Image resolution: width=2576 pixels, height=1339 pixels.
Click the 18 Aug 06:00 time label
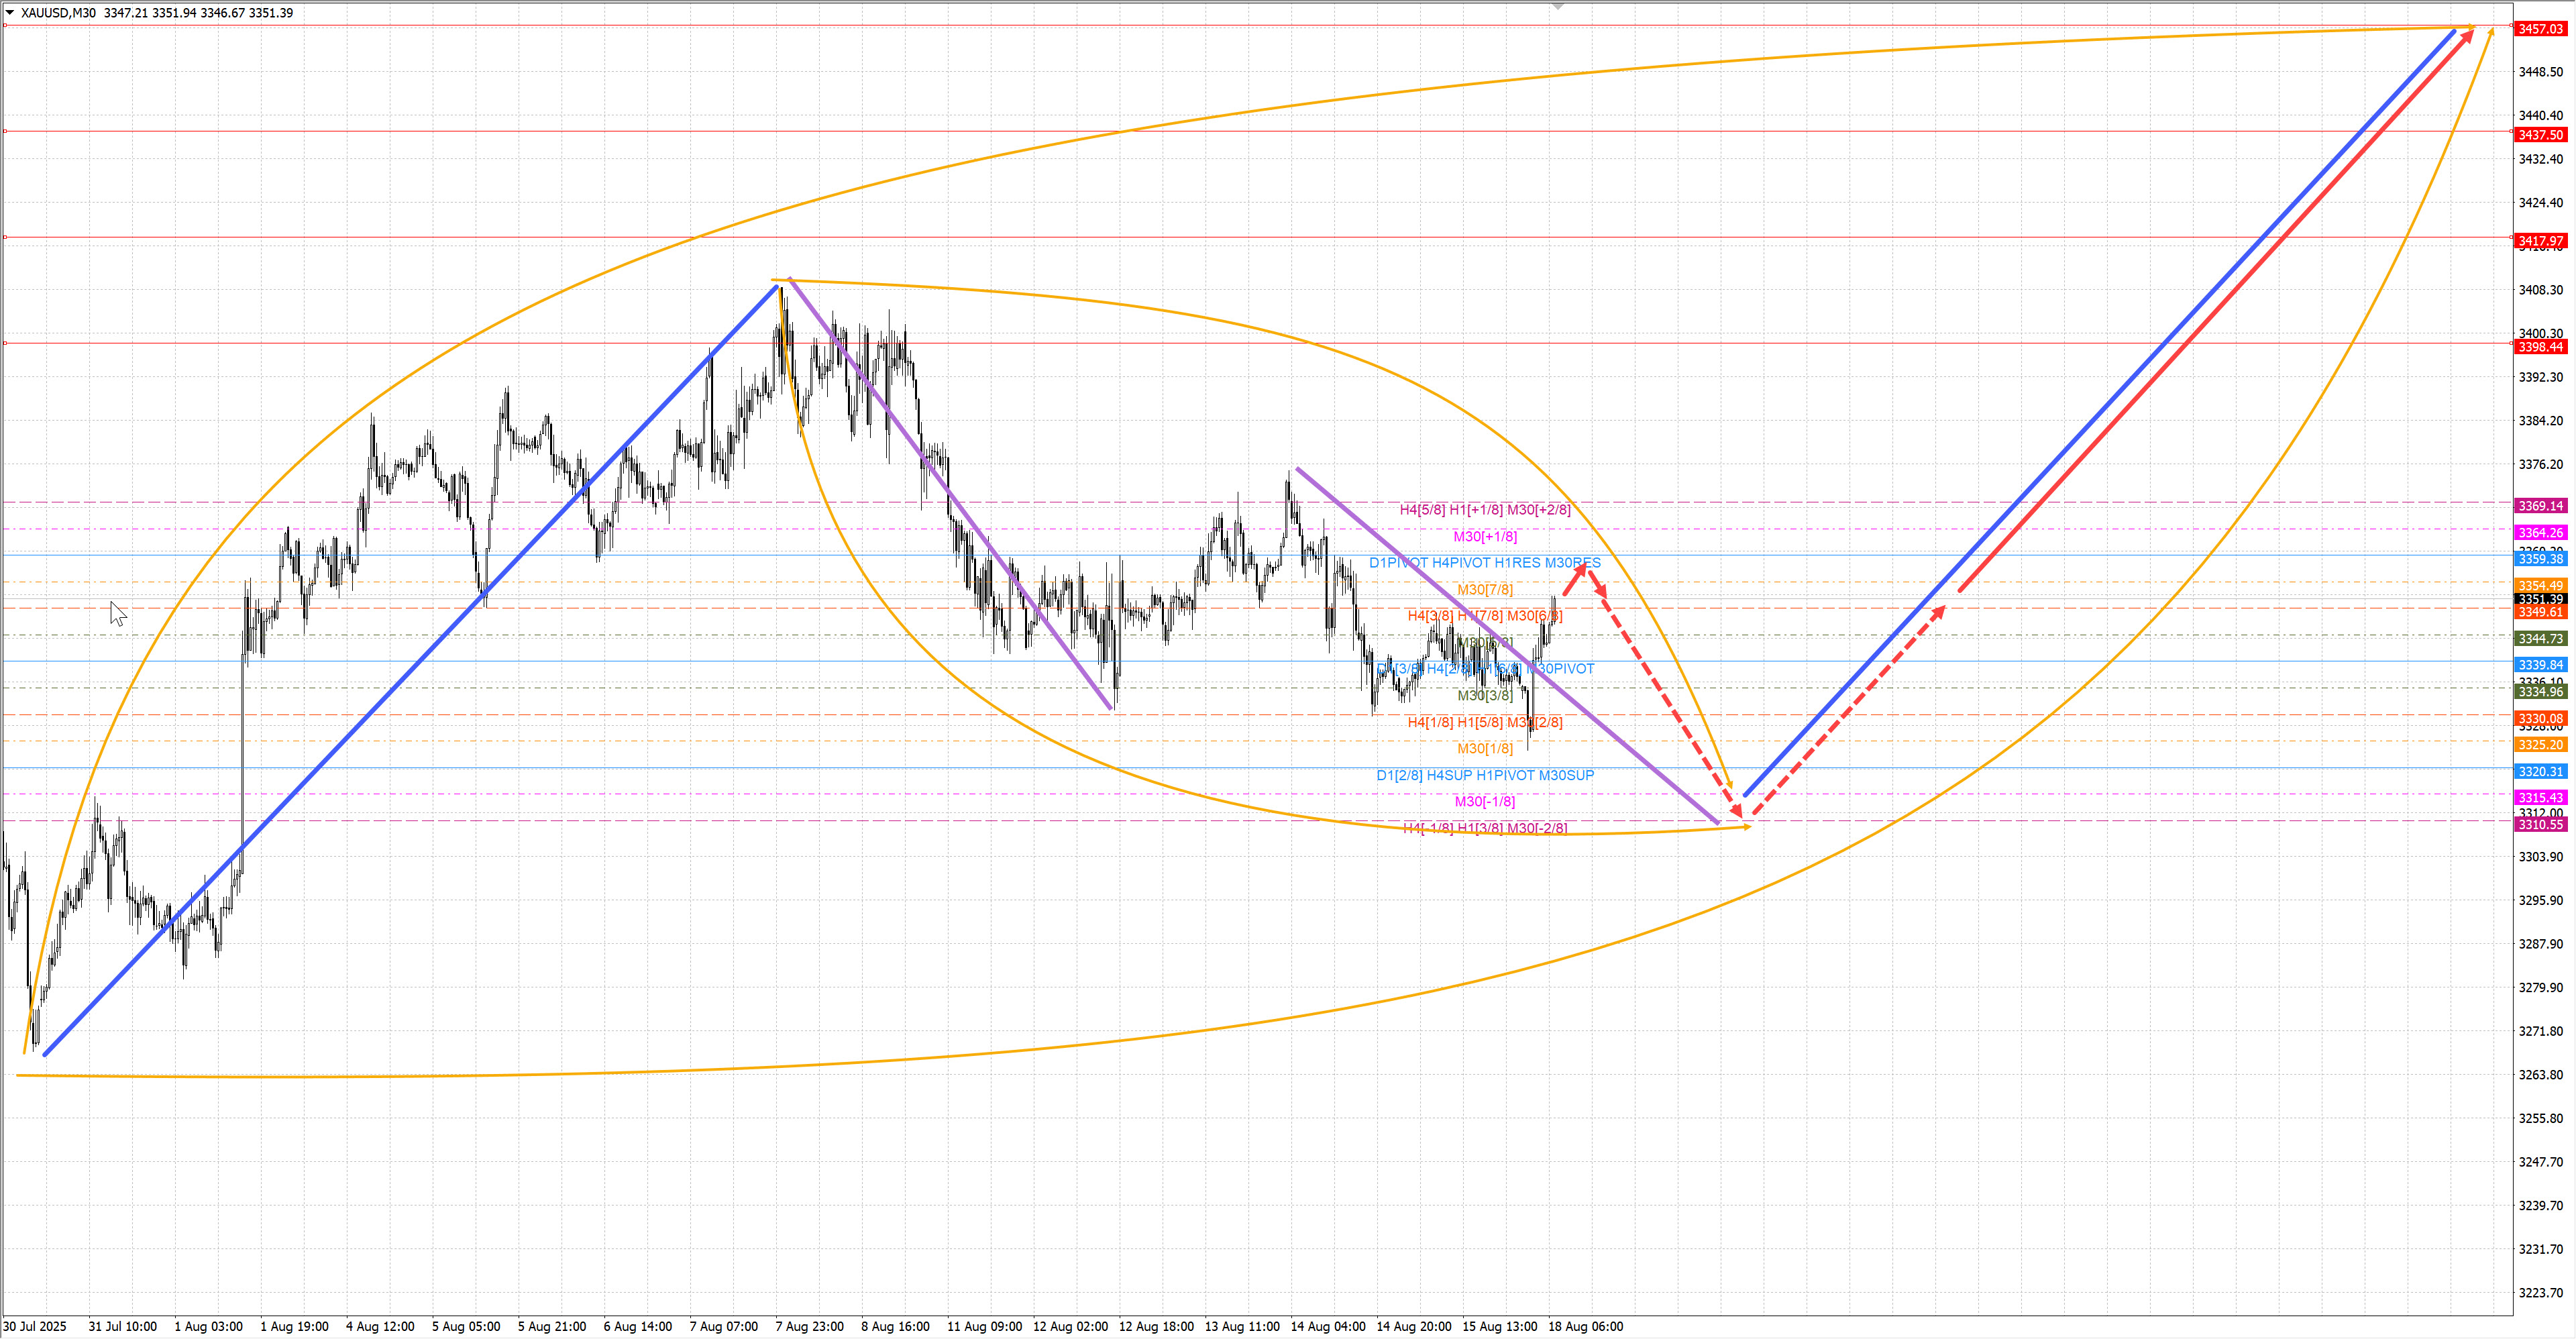tap(1585, 1326)
